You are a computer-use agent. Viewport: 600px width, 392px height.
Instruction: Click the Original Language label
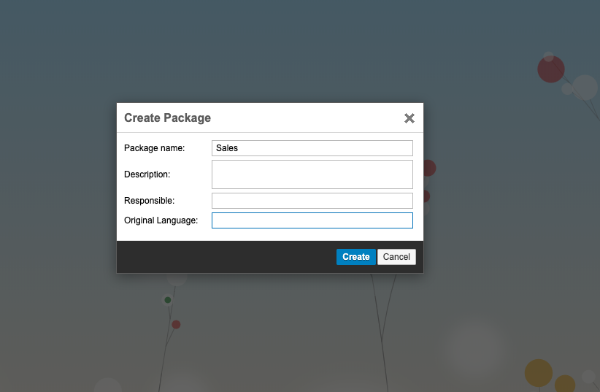pyautogui.click(x=161, y=220)
